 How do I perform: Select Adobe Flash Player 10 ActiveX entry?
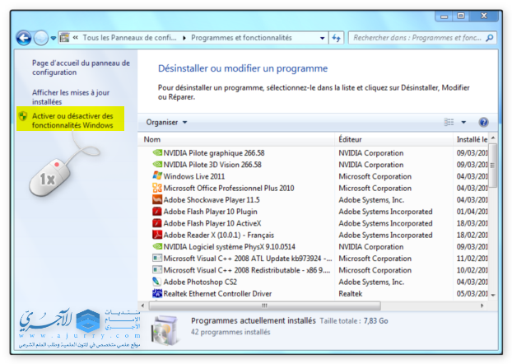click(x=212, y=223)
